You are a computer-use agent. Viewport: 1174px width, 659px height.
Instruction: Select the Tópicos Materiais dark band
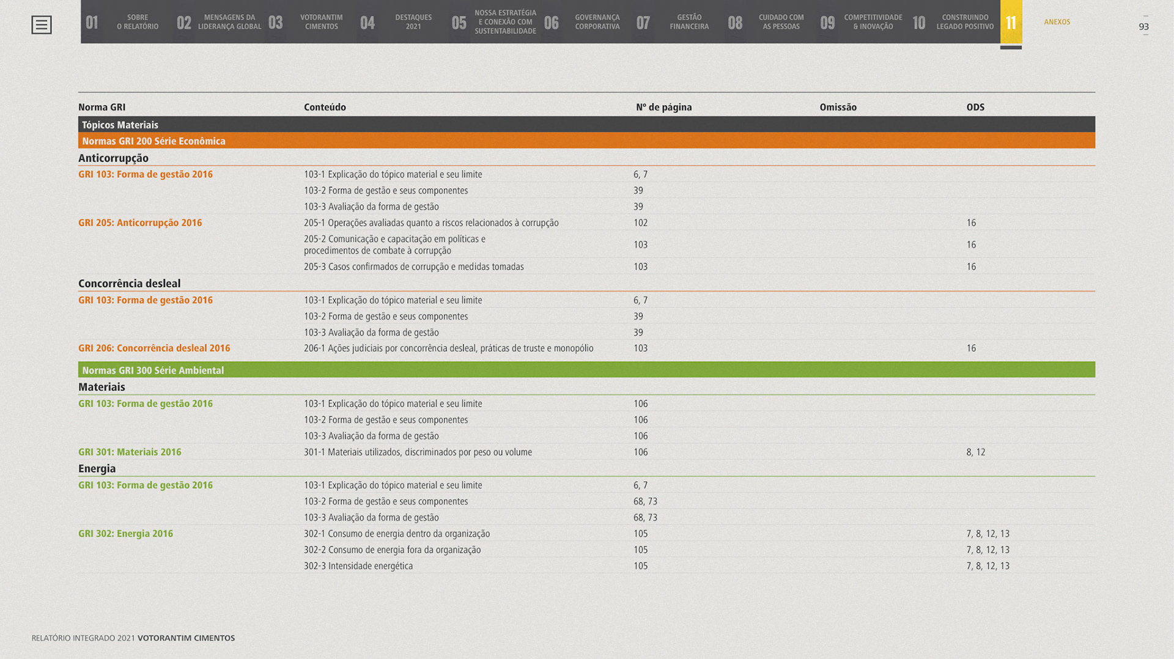coord(586,125)
